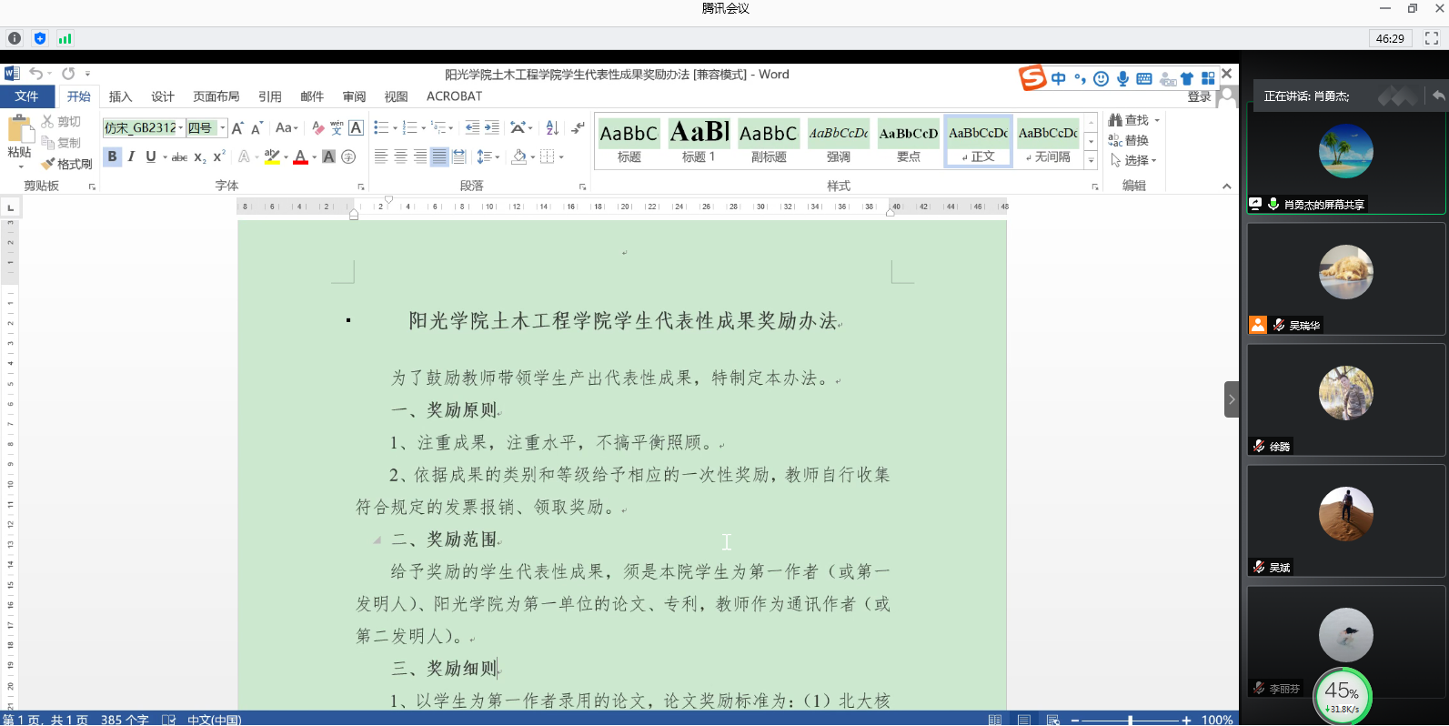The image size is (1449, 726).
Task: Switch to the Review (审阅) tab
Action: point(354,96)
